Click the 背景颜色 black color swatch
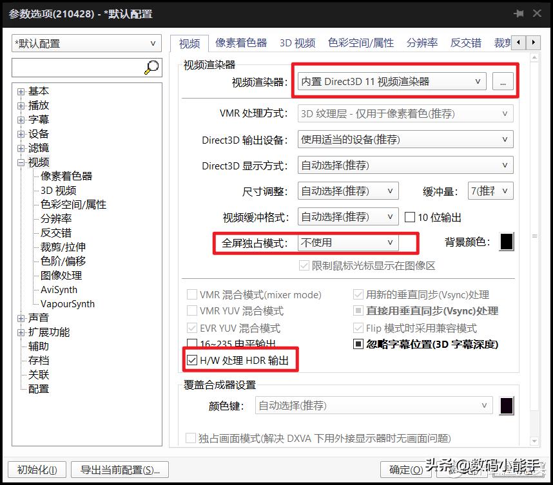The width and height of the screenshot is (553, 485). [507, 242]
